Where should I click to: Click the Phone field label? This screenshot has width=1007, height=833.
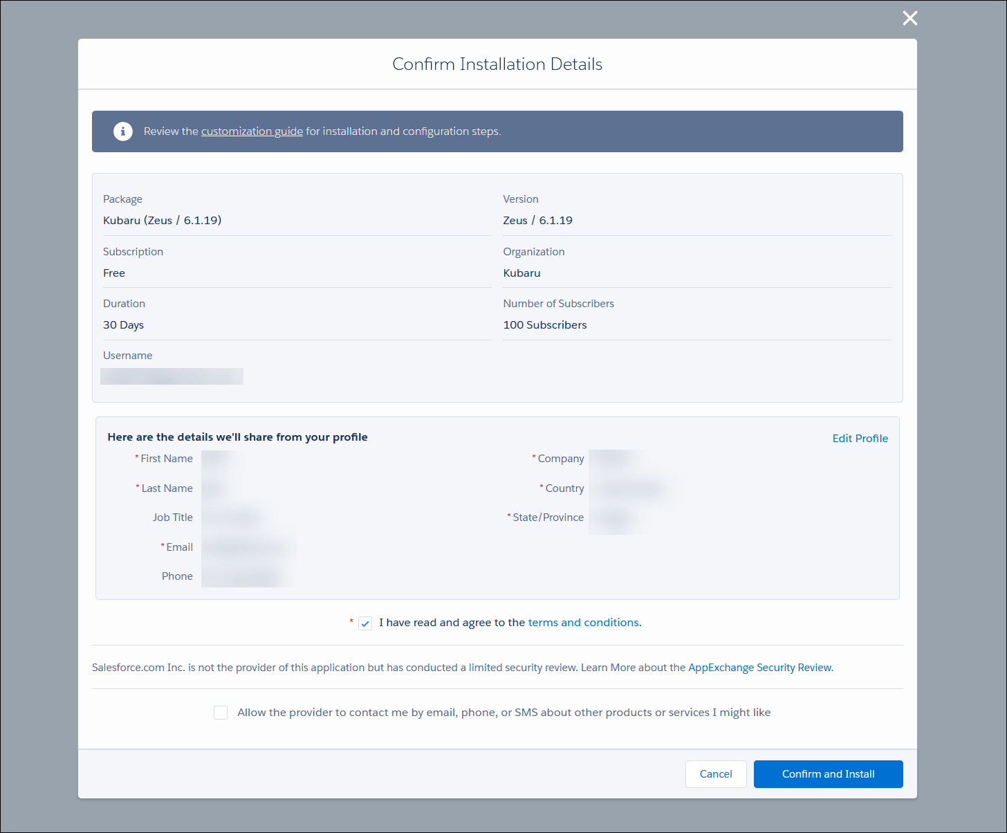177,576
